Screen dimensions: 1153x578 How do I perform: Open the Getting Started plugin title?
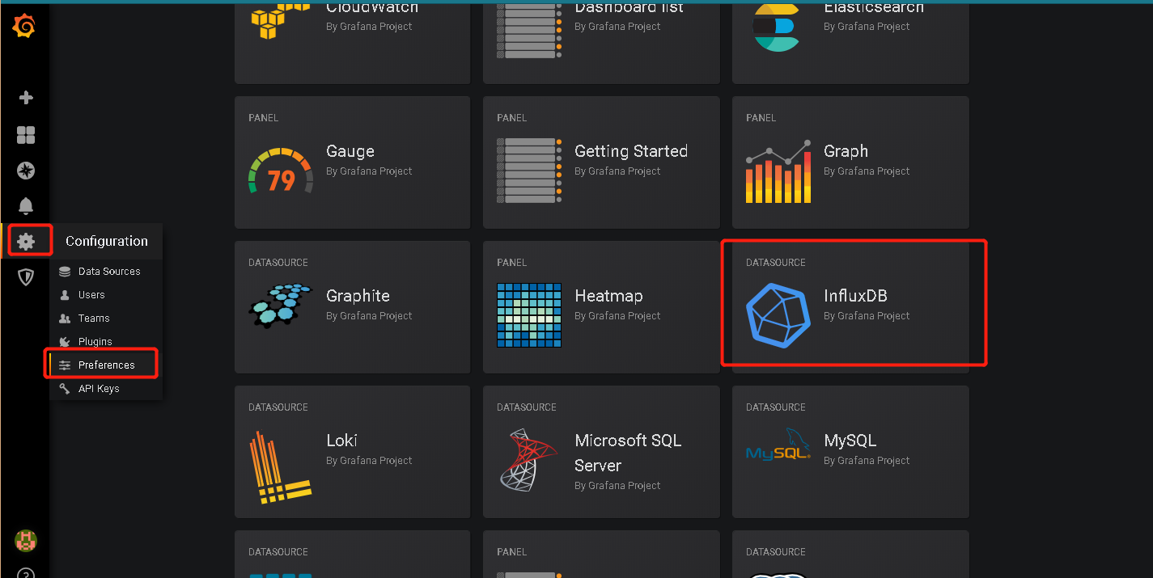[x=631, y=151]
